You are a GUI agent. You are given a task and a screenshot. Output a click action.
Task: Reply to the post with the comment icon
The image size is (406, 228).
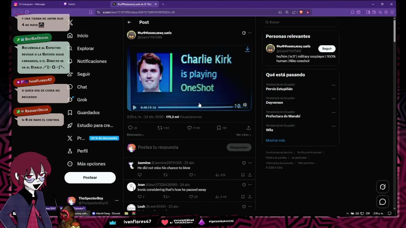(x=130, y=128)
